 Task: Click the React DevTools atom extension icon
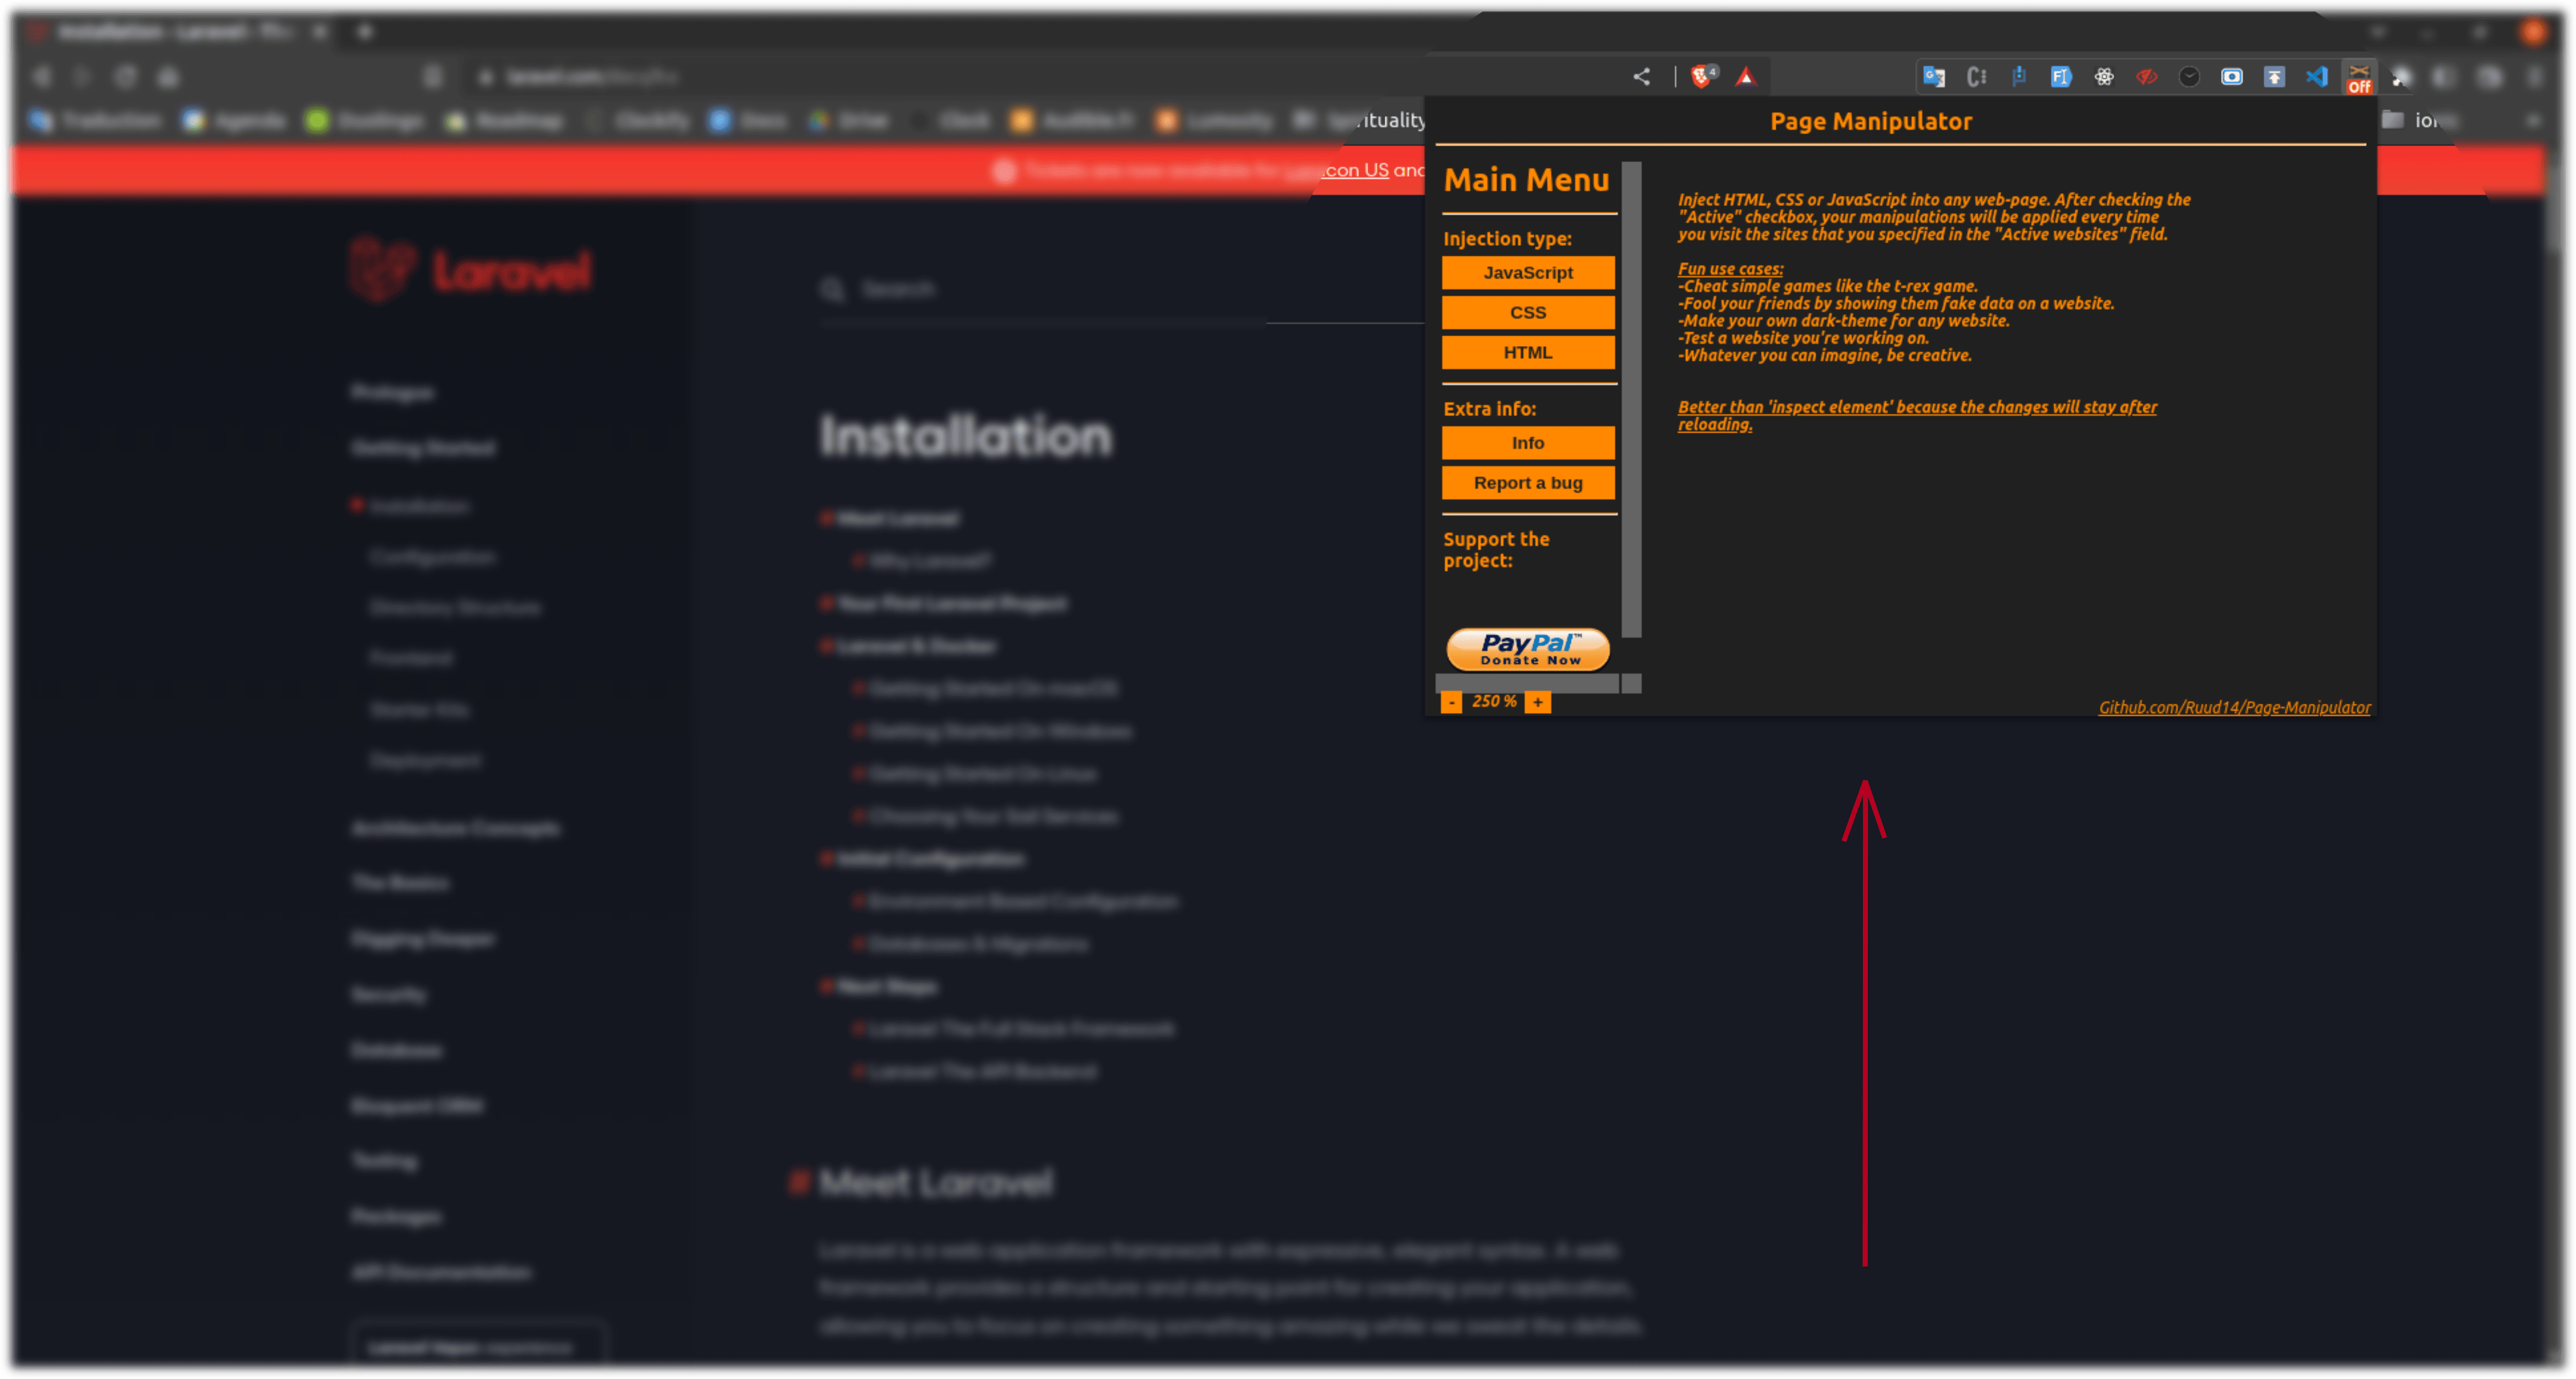click(2104, 77)
